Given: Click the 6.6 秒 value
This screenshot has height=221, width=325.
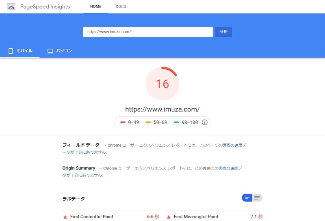Looking at the screenshot, I should 153,217.
